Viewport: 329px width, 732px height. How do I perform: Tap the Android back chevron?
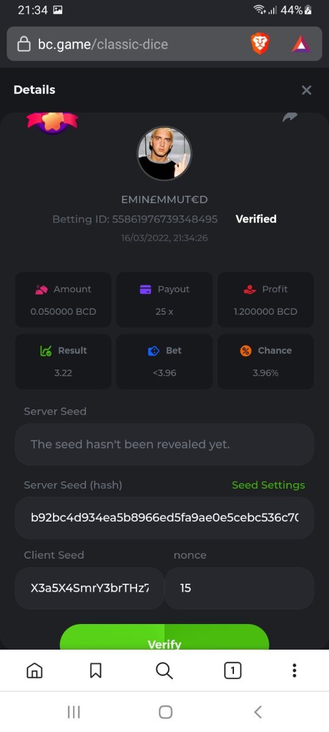point(258,712)
